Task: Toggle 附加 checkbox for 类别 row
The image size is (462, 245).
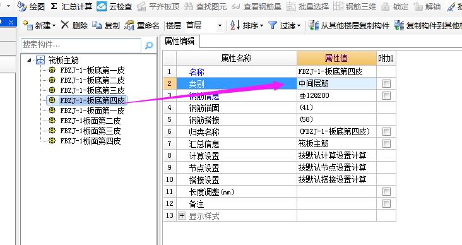Action: click(x=386, y=84)
